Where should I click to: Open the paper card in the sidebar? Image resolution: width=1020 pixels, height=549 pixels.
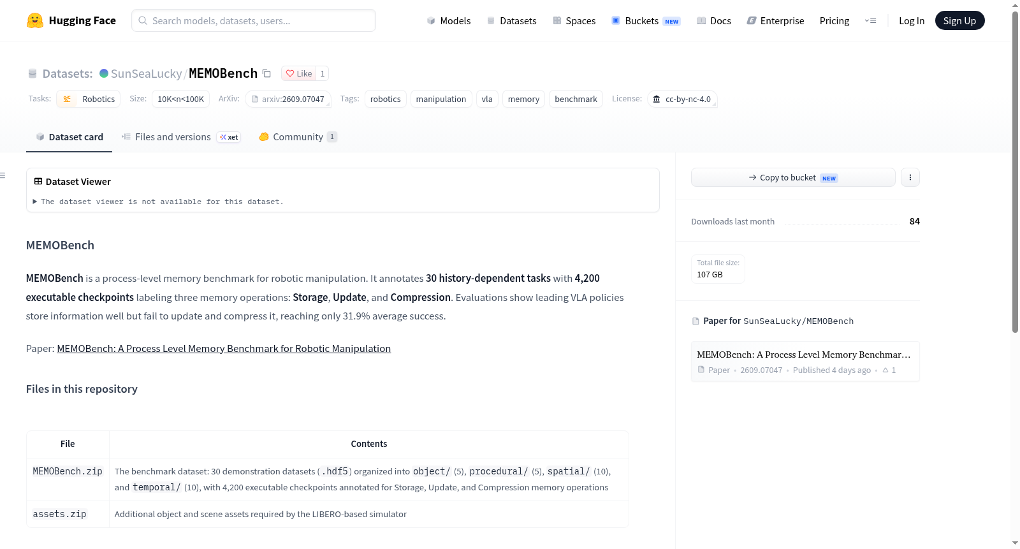coord(805,362)
